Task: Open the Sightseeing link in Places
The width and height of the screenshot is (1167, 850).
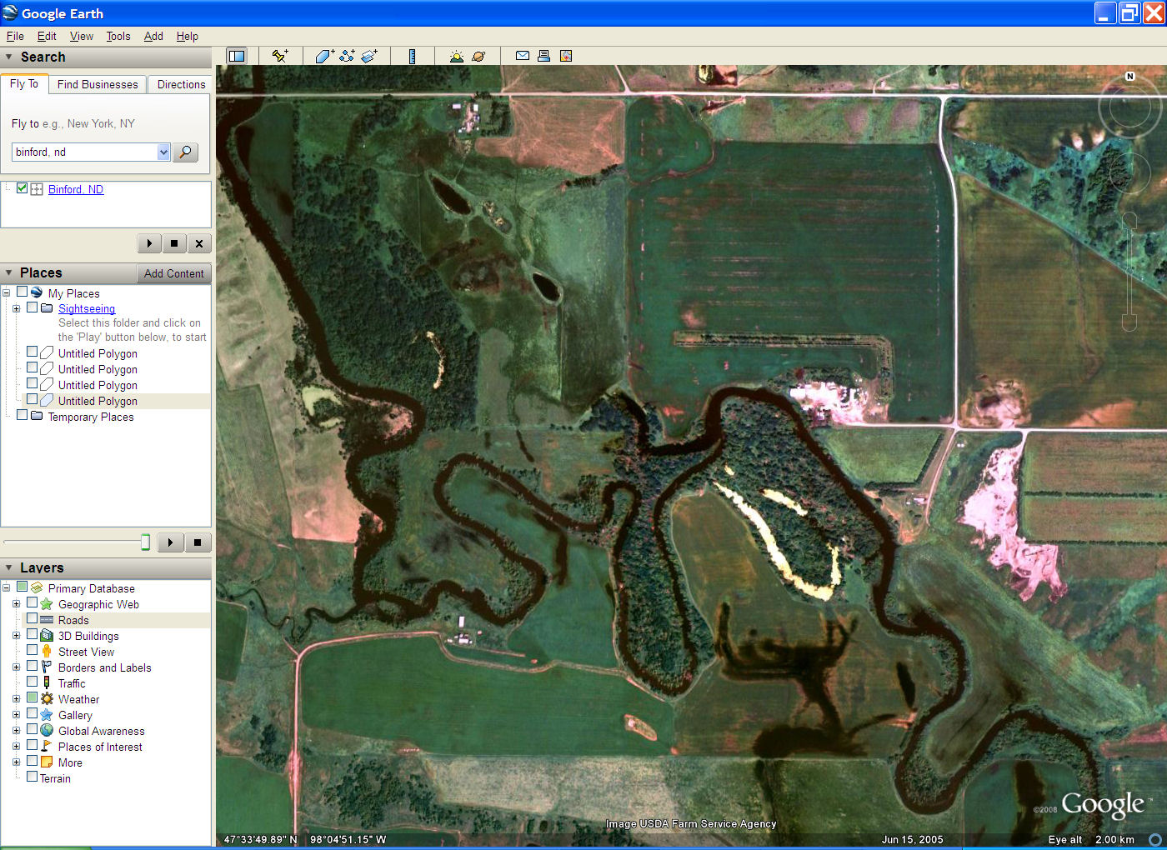Action: (87, 308)
